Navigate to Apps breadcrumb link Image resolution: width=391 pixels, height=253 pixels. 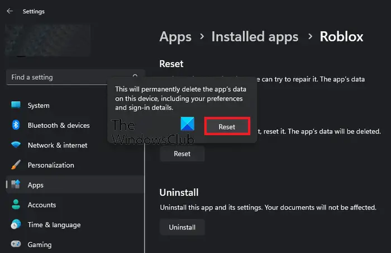coord(175,37)
